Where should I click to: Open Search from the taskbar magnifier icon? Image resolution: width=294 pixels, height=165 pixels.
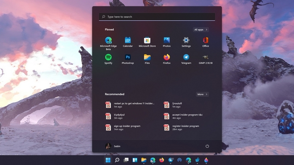point(117,160)
